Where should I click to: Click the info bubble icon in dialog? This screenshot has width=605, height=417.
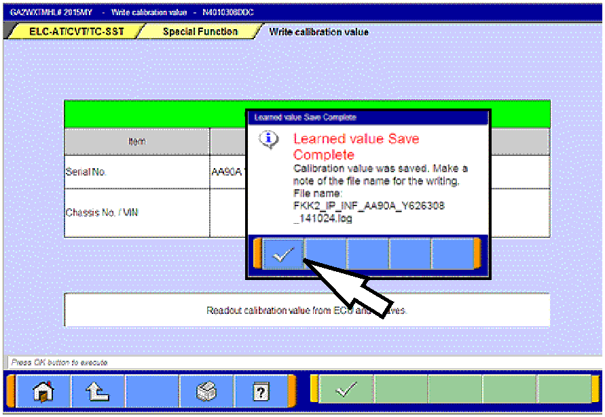pos(270,139)
